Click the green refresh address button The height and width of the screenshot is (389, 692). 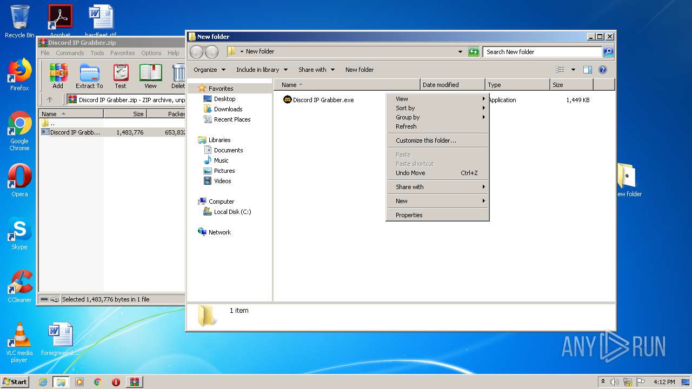point(474,52)
